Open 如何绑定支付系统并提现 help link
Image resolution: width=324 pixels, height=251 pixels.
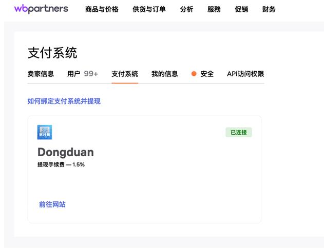point(64,101)
